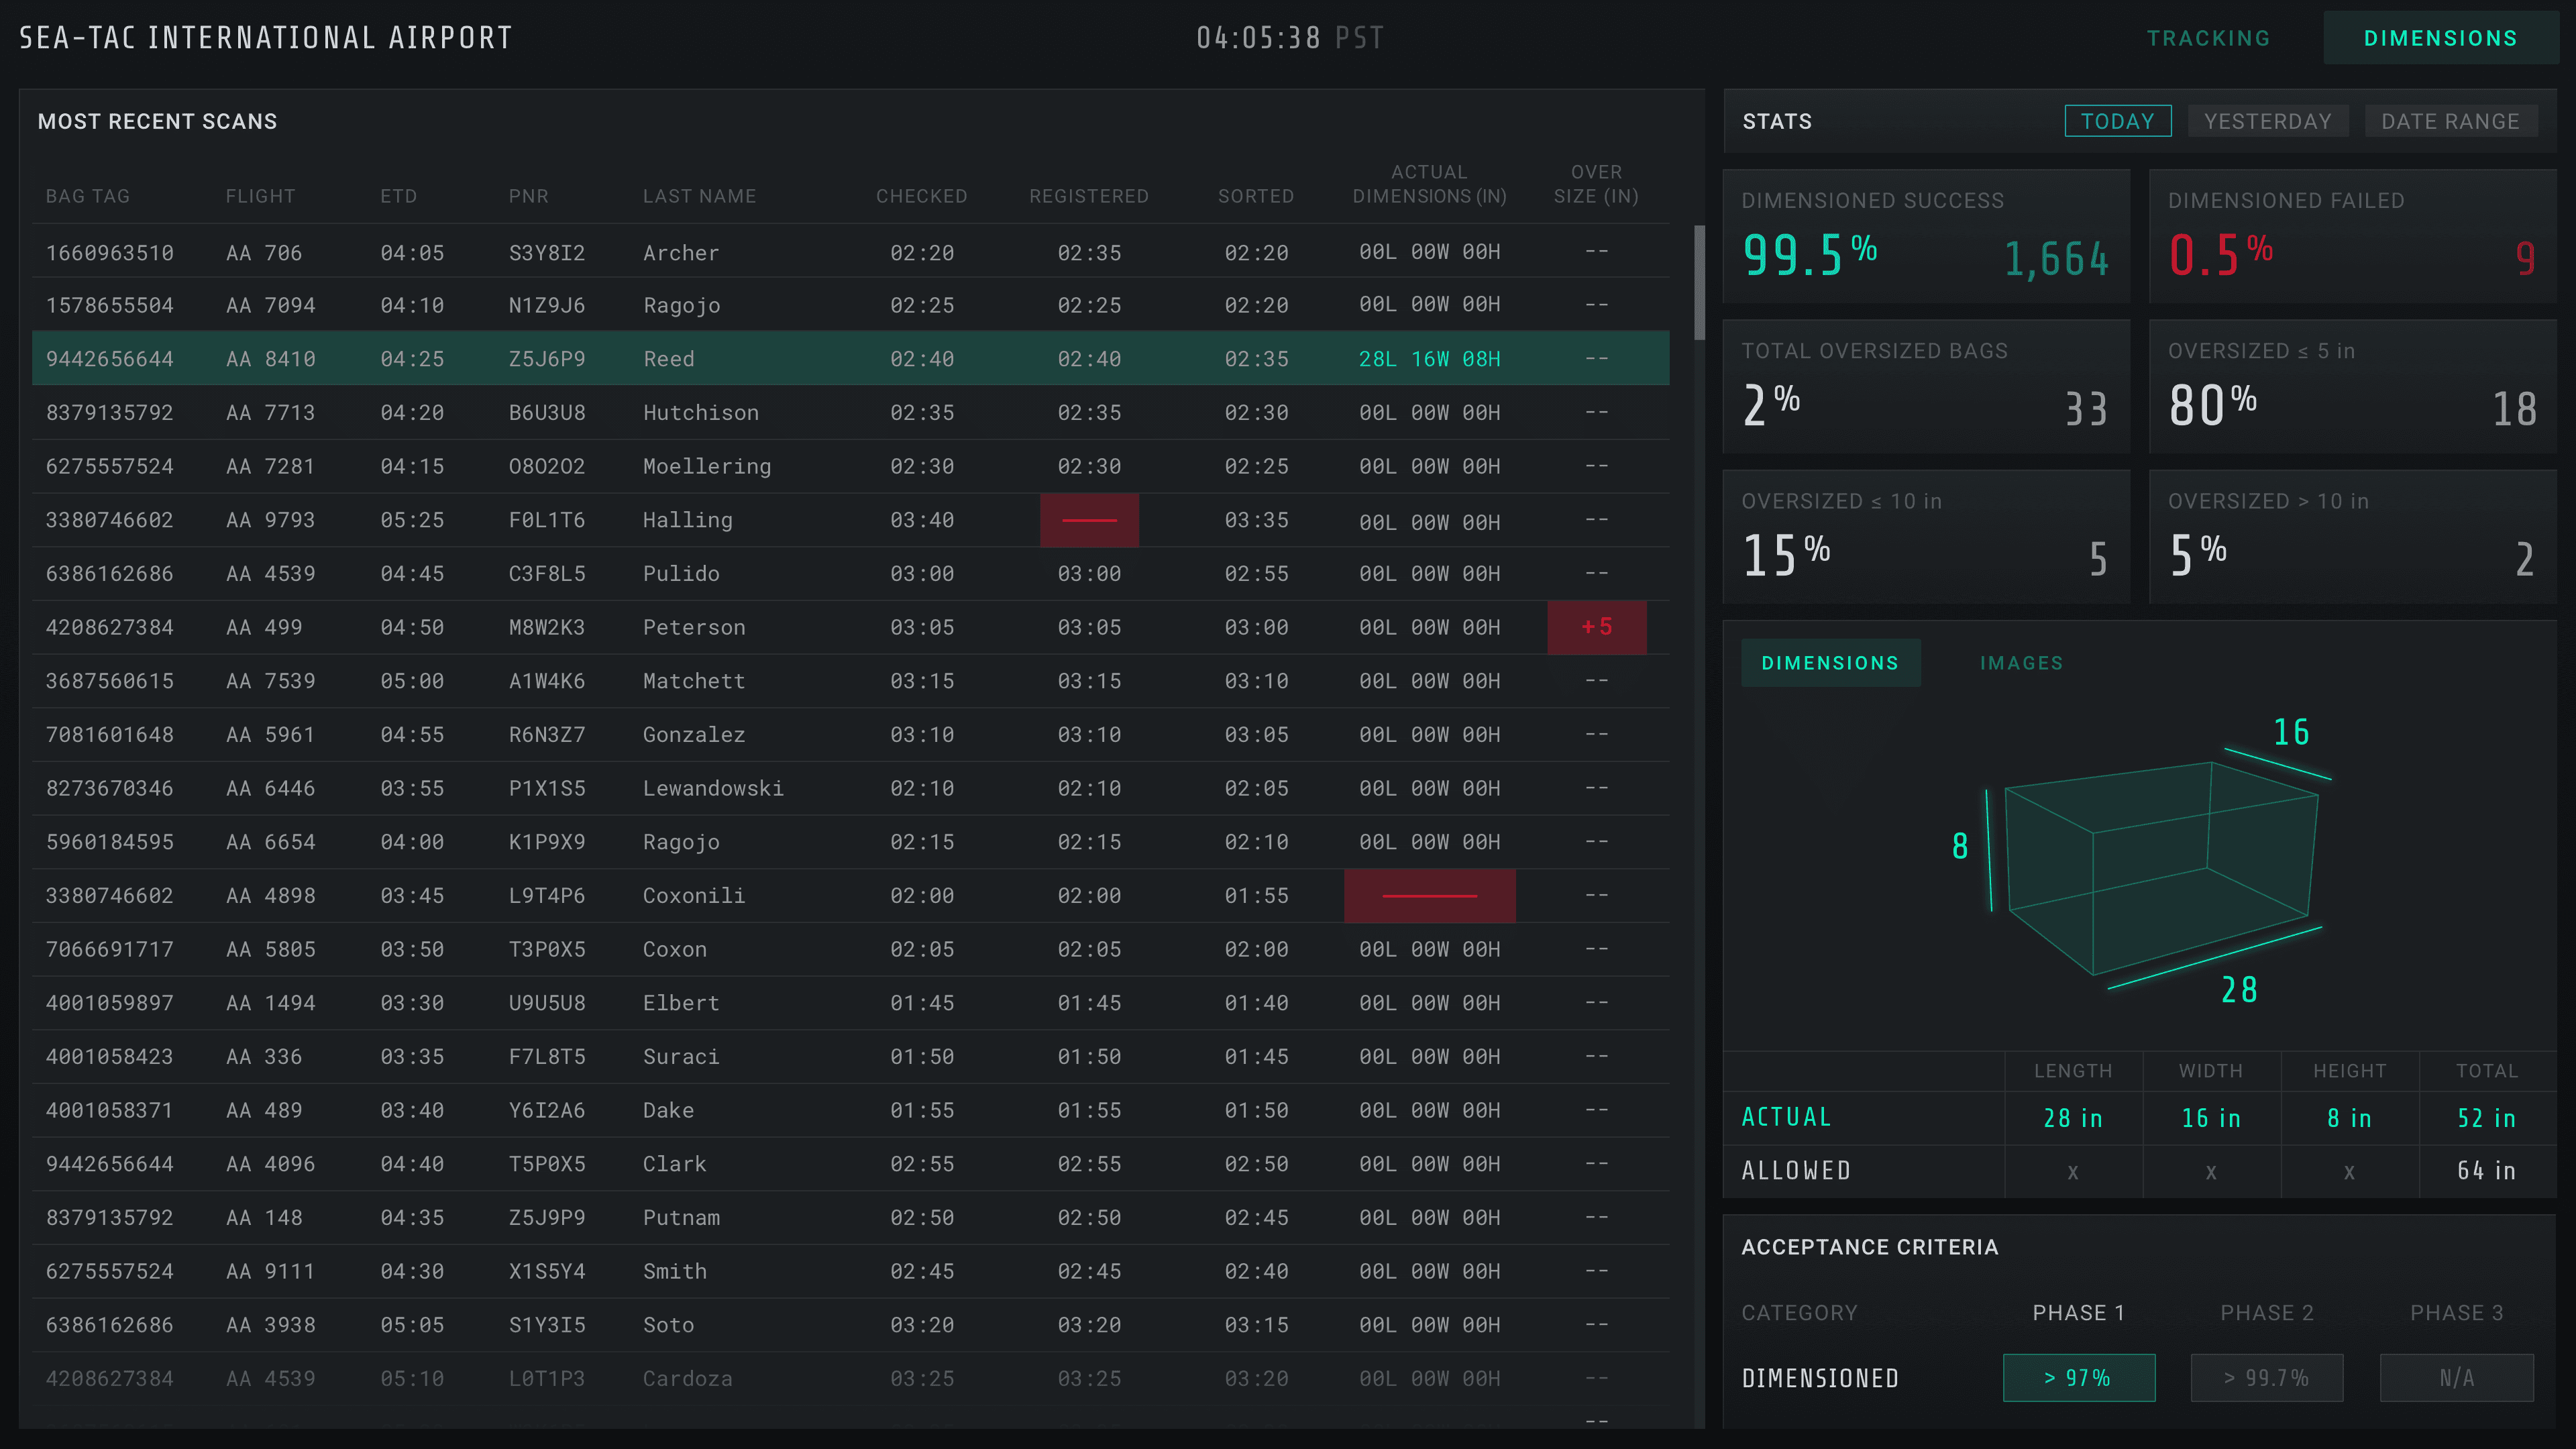Click red missing registered marker for Halling

[1089, 520]
